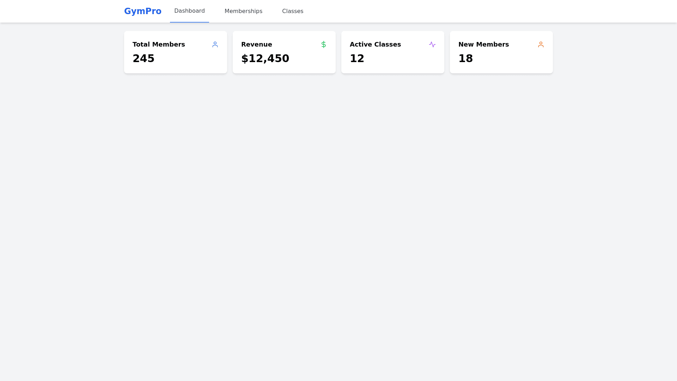This screenshot has width=677, height=381.
Task: Select the Revenue card heading
Action: (257, 44)
